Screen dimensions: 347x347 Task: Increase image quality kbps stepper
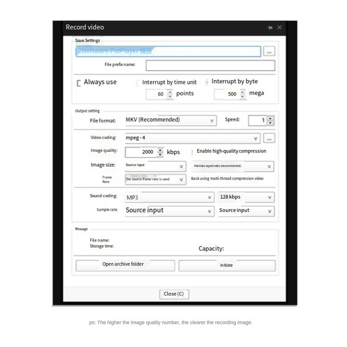tap(160, 150)
